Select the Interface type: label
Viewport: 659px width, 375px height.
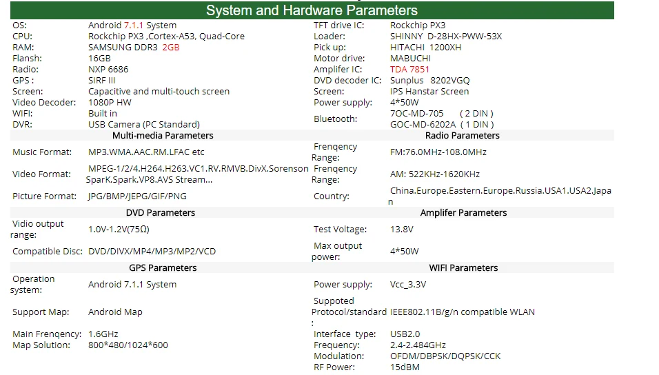point(345,334)
